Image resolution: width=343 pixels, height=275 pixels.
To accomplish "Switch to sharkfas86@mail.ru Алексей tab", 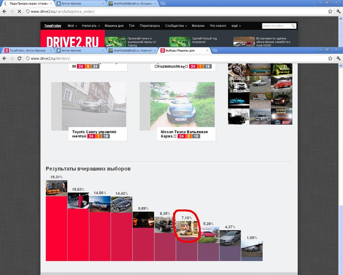I will coord(133,50).
